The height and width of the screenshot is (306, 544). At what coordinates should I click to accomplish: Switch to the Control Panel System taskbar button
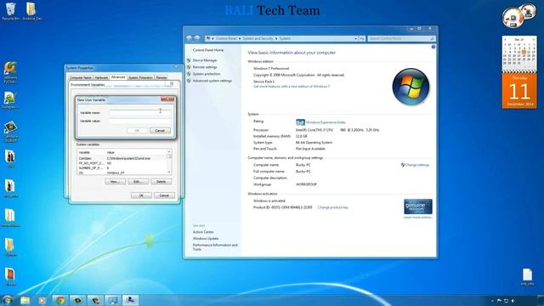pyautogui.click(x=113, y=300)
